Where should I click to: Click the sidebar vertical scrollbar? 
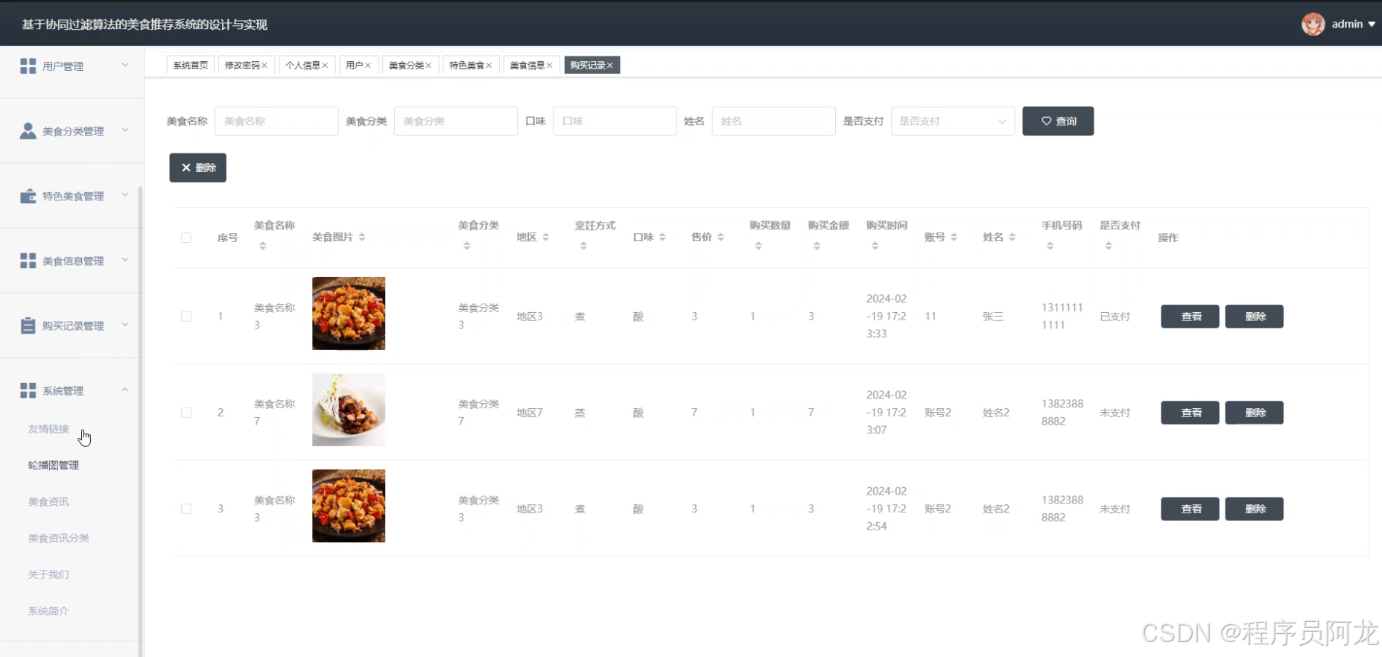141,421
